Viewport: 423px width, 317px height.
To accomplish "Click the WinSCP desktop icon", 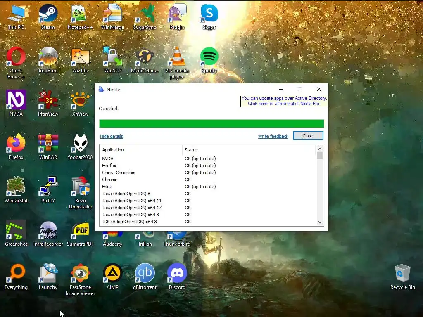I will 112,60.
